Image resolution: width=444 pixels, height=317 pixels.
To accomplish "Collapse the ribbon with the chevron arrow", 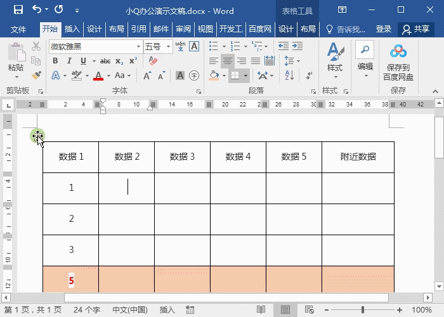I will (436, 91).
